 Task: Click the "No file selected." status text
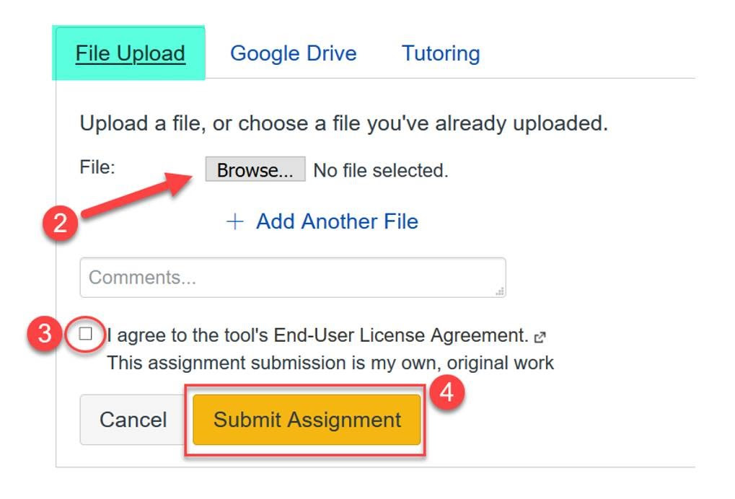coord(381,171)
